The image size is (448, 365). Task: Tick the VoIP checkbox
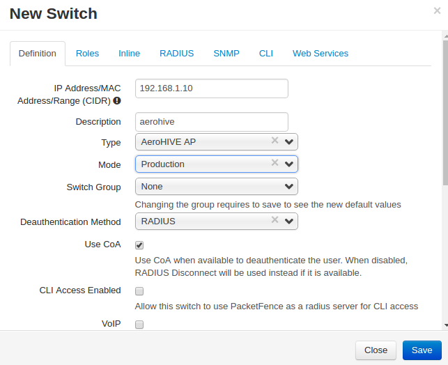click(139, 325)
